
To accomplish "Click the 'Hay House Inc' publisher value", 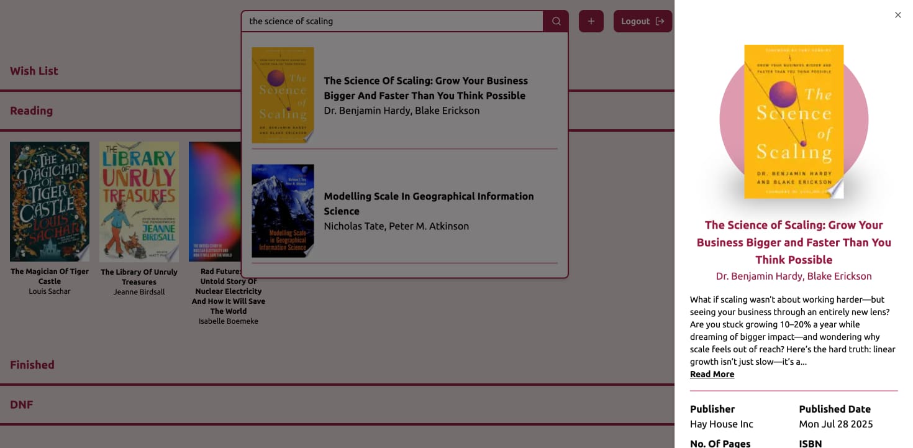I will coord(722,424).
